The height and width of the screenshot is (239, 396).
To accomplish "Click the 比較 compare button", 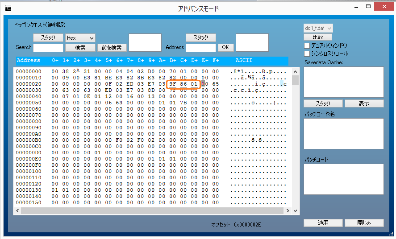I will tap(317, 37).
